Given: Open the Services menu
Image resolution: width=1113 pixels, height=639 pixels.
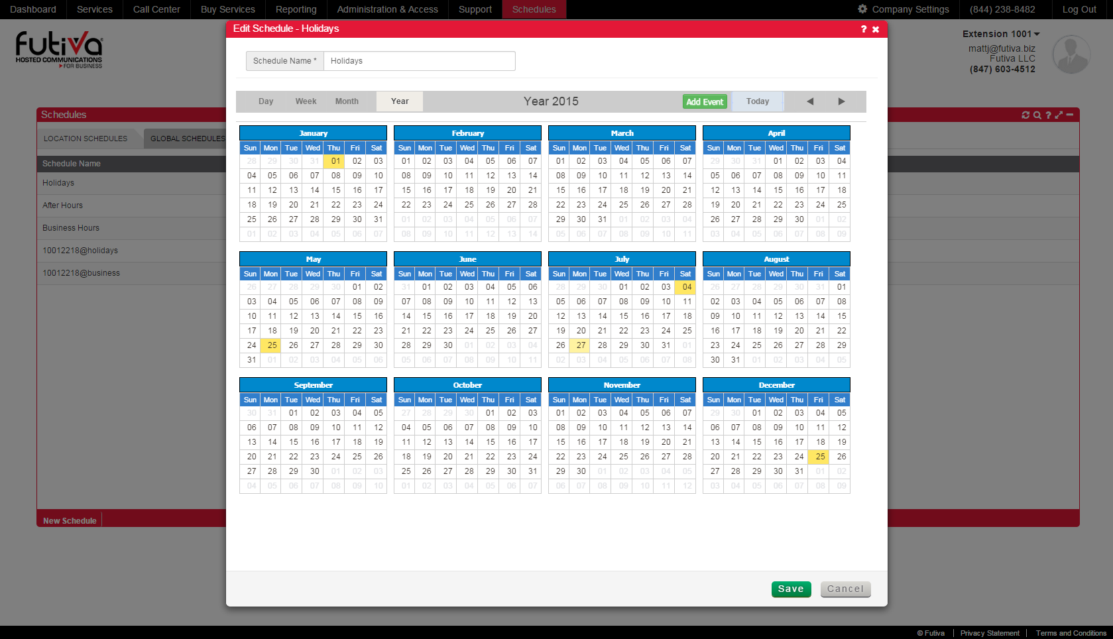Looking at the screenshot, I should (x=95, y=9).
